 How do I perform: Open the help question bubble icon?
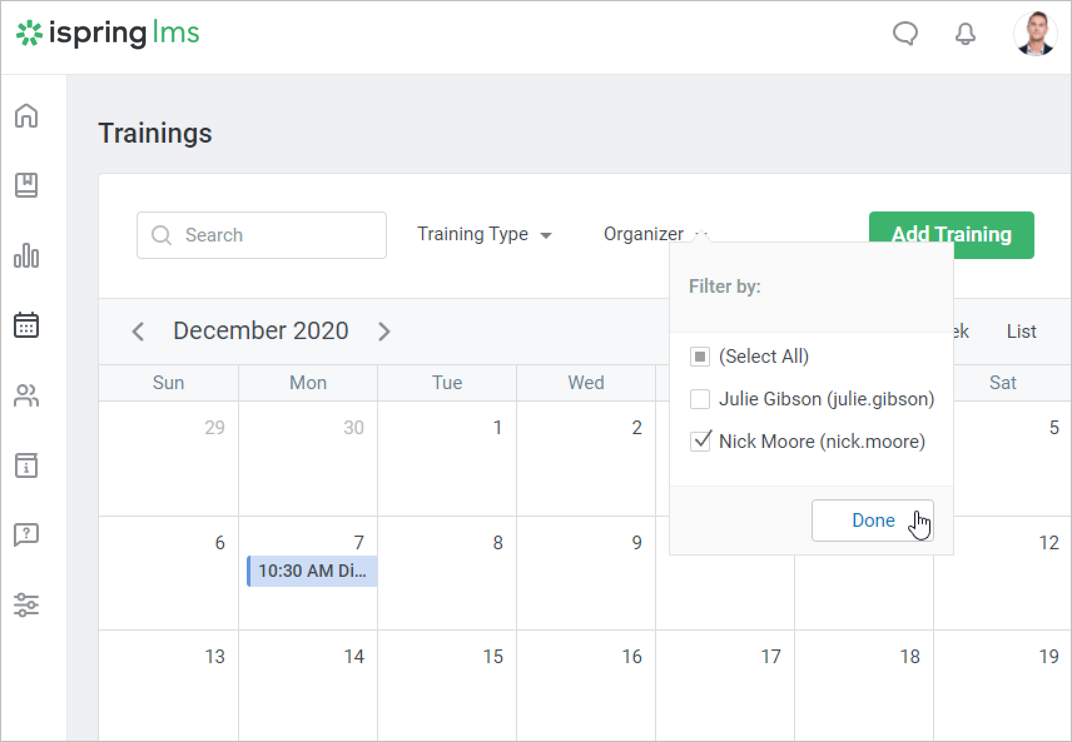[26, 535]
